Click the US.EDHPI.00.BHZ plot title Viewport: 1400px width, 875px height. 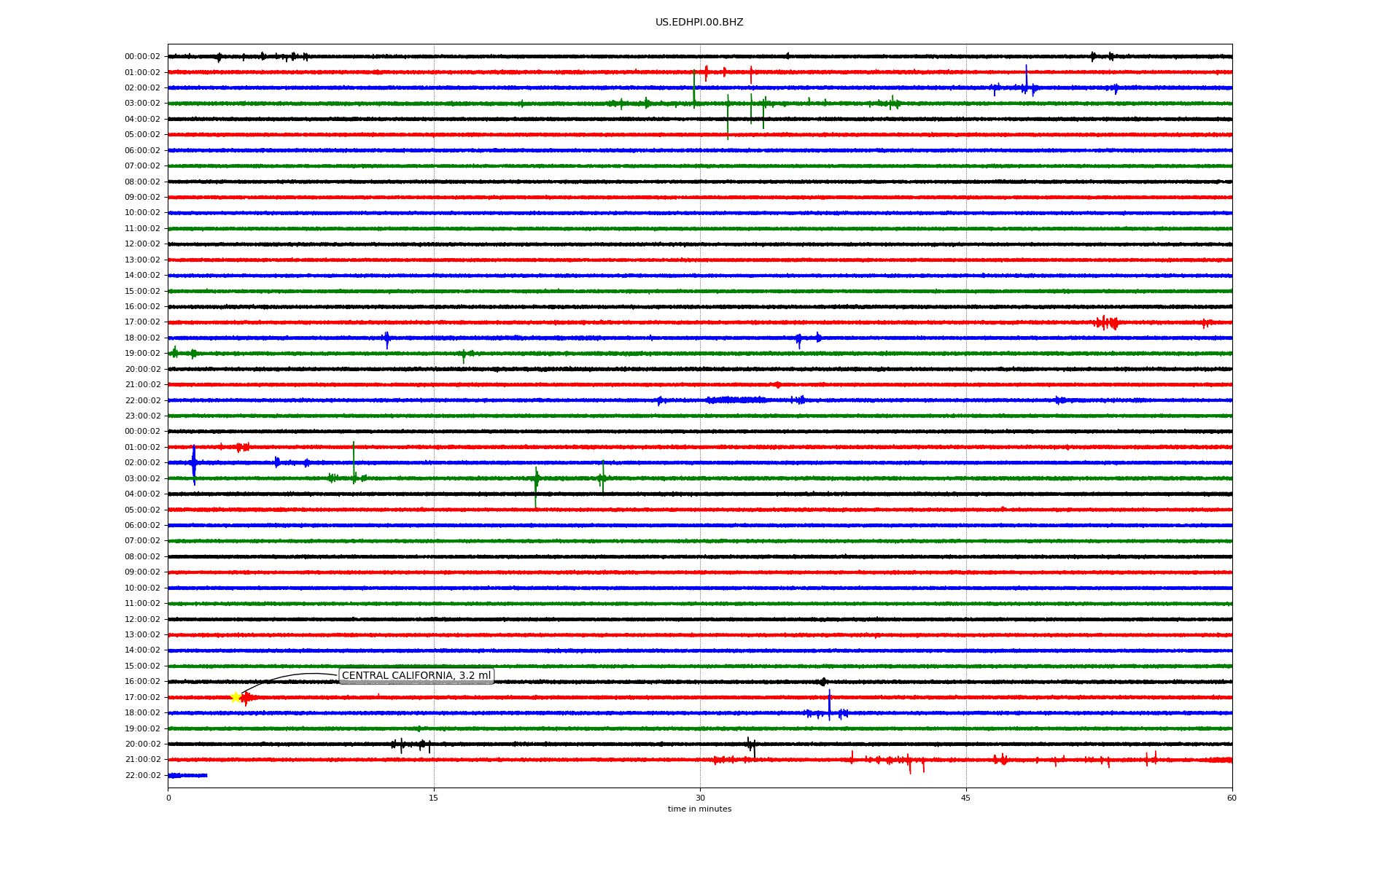699,23
